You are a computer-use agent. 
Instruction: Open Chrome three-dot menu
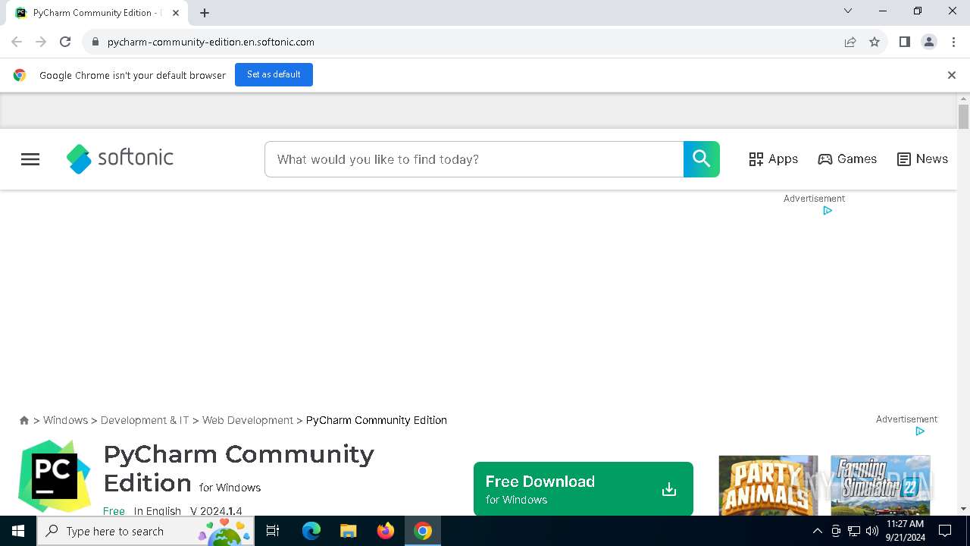[x=953, y=42]
